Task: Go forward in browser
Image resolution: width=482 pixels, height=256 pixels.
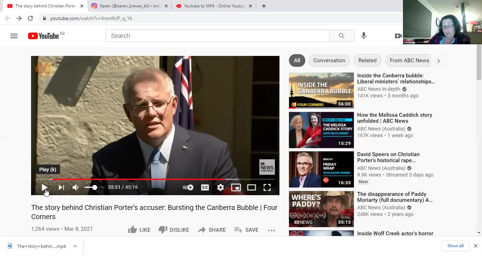Action: coord(19,18)
